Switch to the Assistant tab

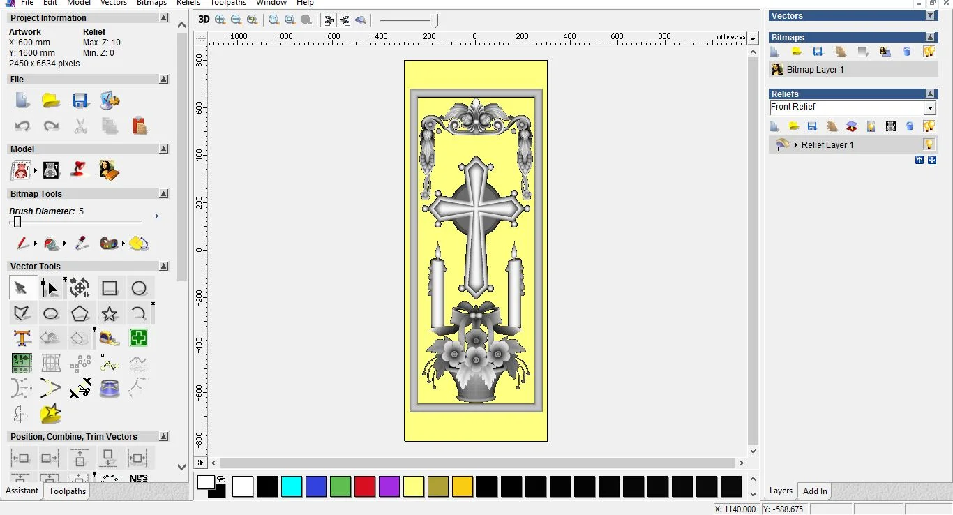click(x=22, y=491)
